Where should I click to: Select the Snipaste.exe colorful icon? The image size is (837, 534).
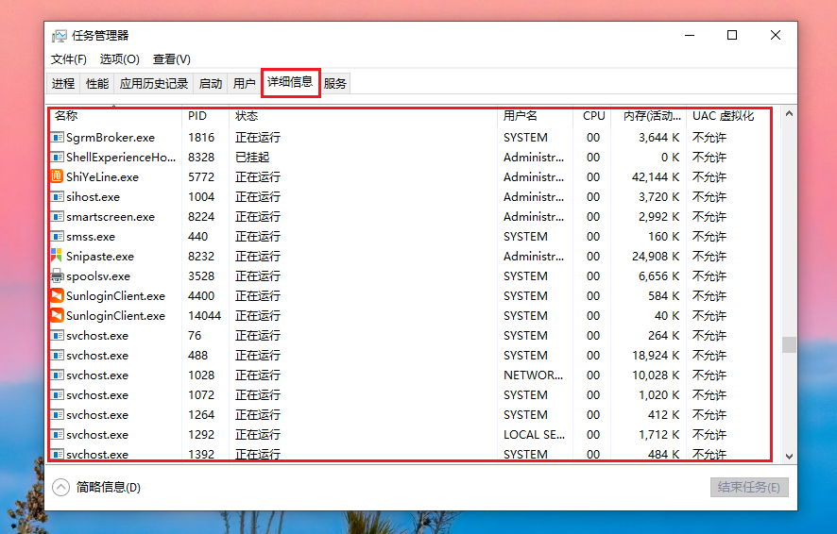[57, 256]
